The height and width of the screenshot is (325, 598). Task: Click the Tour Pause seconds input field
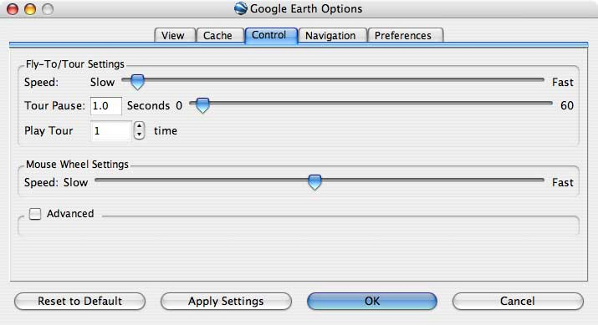(x=106, y=105)
